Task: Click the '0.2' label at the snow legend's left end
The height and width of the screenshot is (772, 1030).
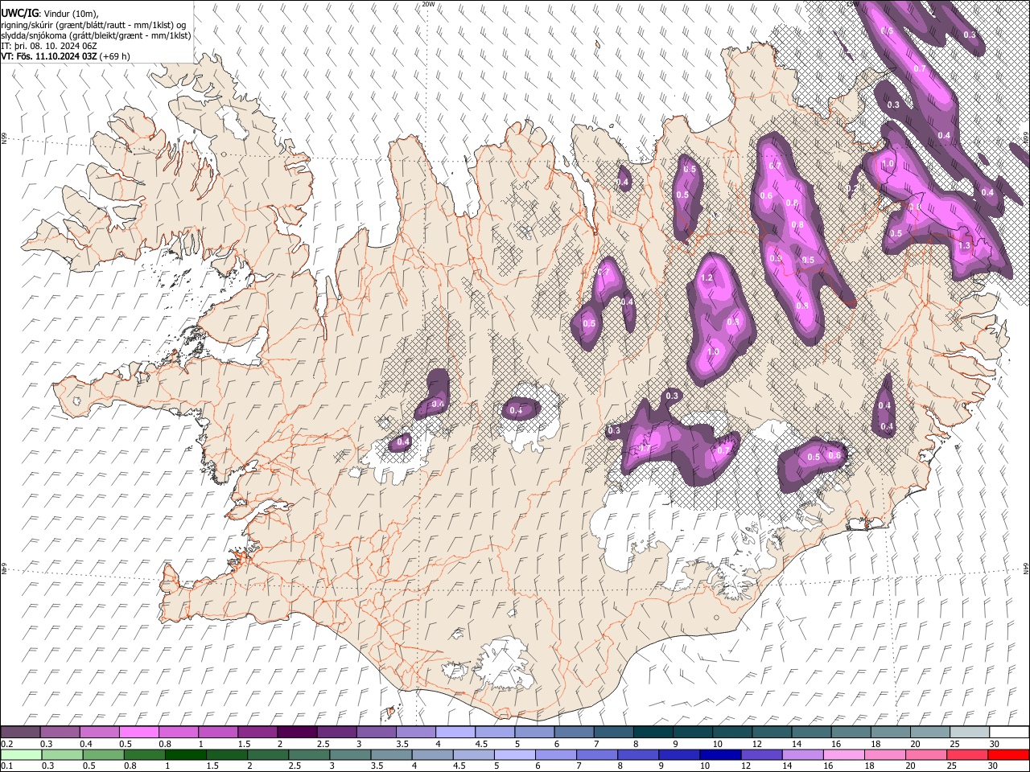Action: point(6,744)
